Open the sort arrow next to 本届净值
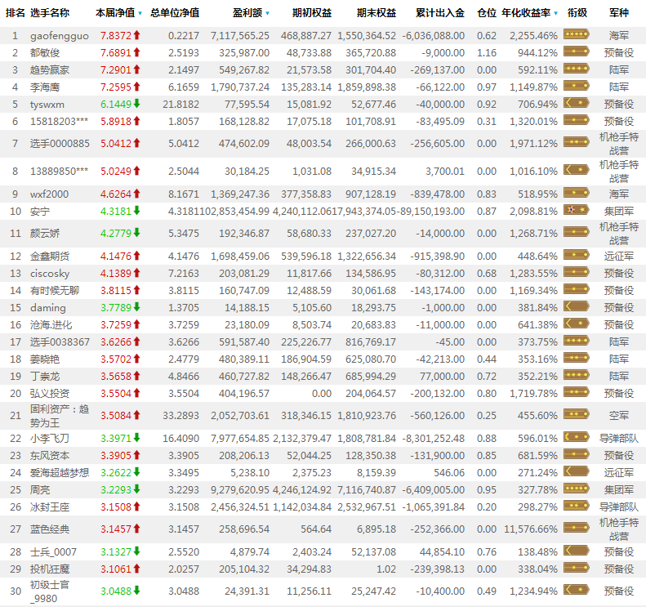 coord(140,14)
